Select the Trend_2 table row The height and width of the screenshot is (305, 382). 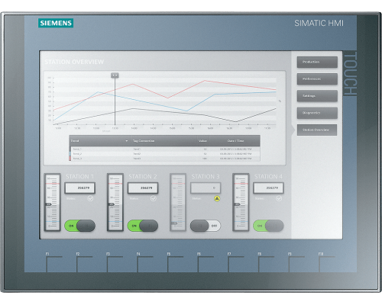tap(164, 154)
